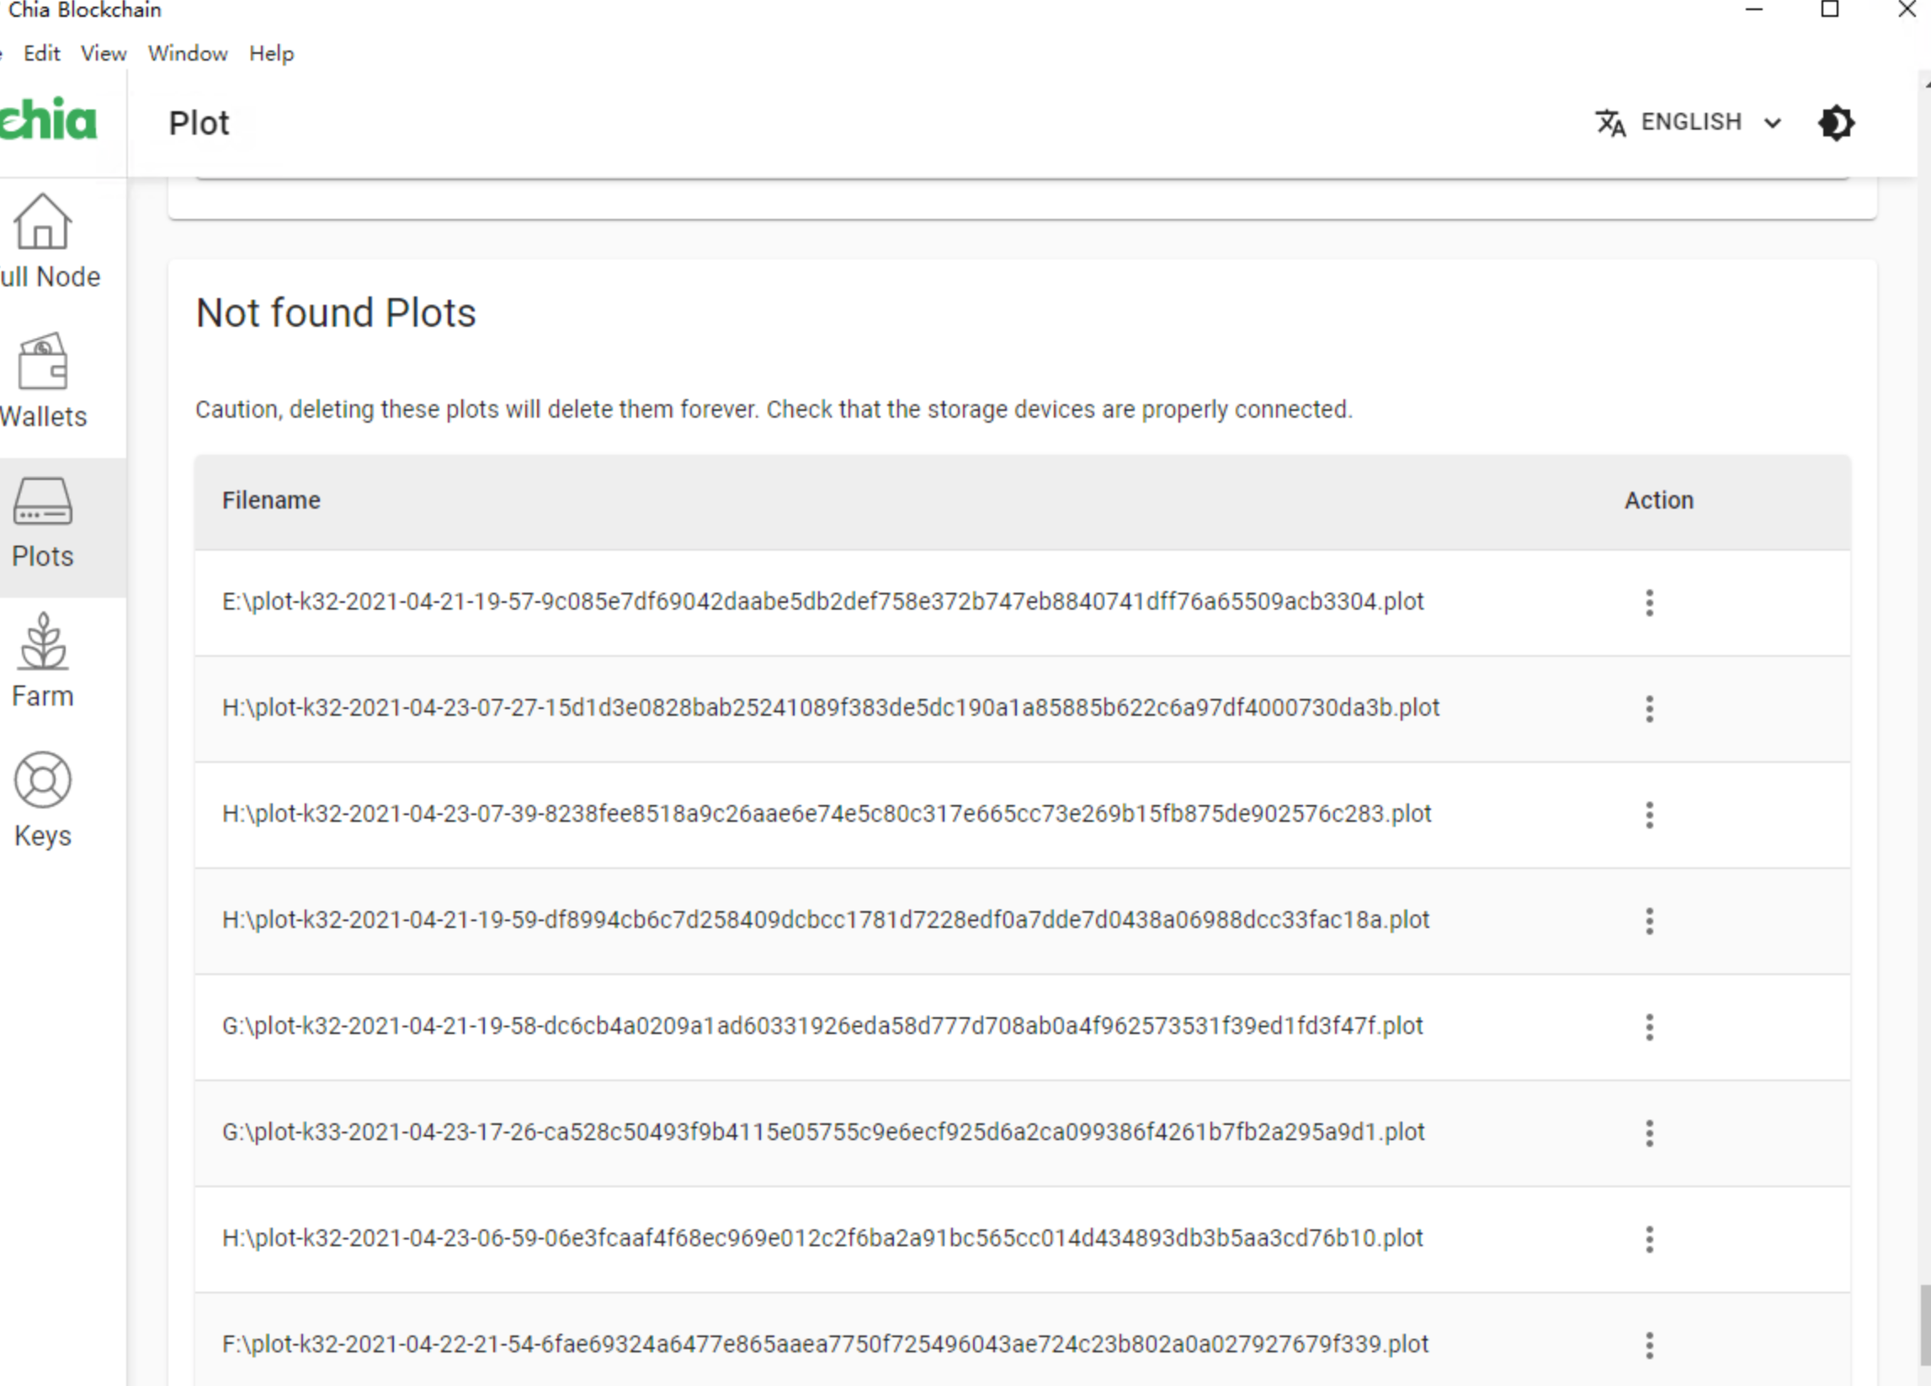This screenshot has height=1386, width=1931.
Task: Go to the Farm plant icon
Action: (43, 642)
